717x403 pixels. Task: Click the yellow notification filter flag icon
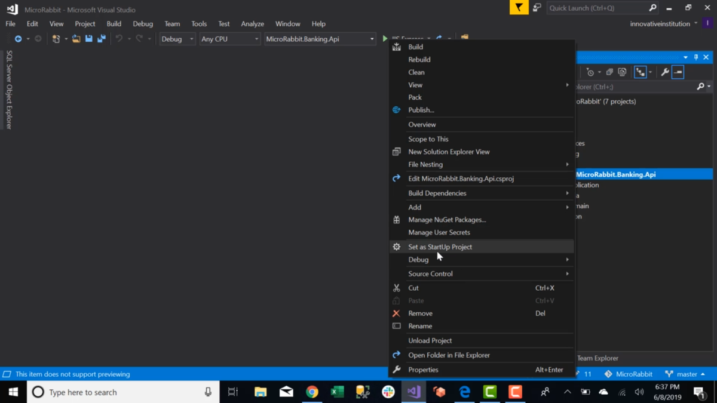[519, 8]
